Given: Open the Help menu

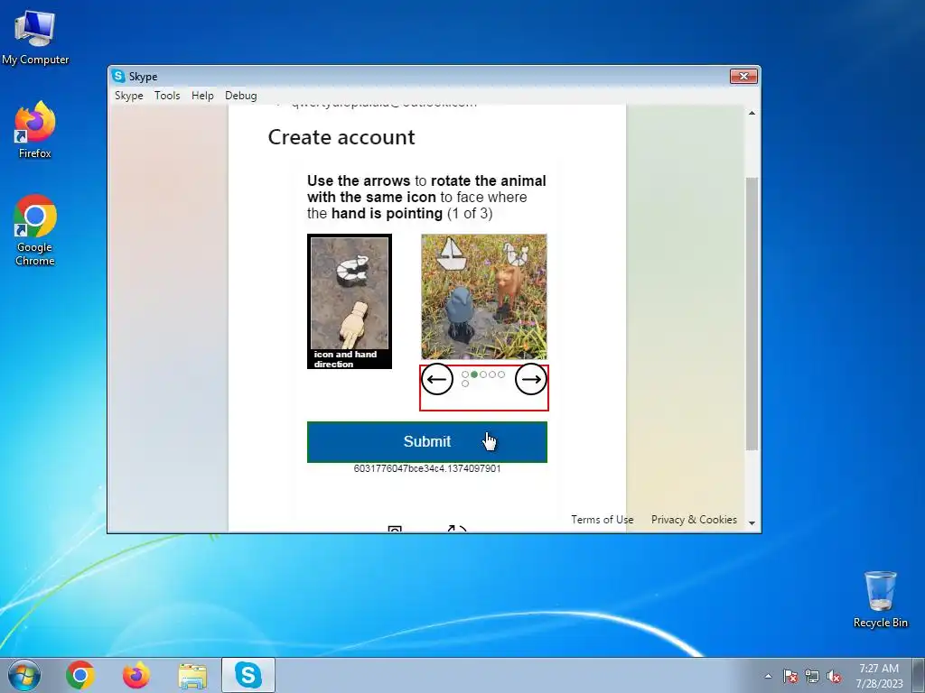Looking at the screenshot, I should pyautogui.click(x=202, y=96).
